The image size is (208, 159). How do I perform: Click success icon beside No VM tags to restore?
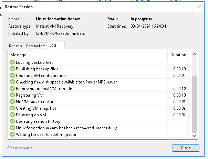pos(12,101)
